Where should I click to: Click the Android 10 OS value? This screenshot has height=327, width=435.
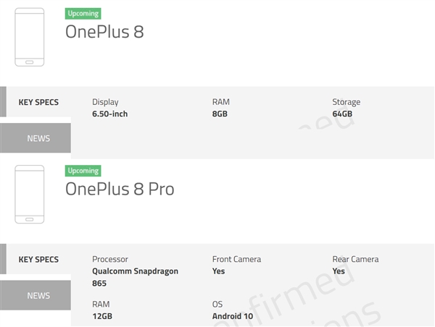[x=233, y=316]
